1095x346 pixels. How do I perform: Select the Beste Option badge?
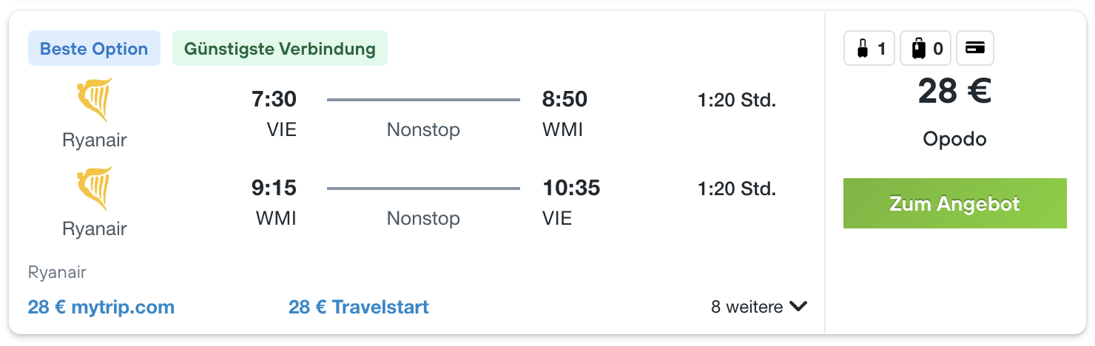(94, 49)
